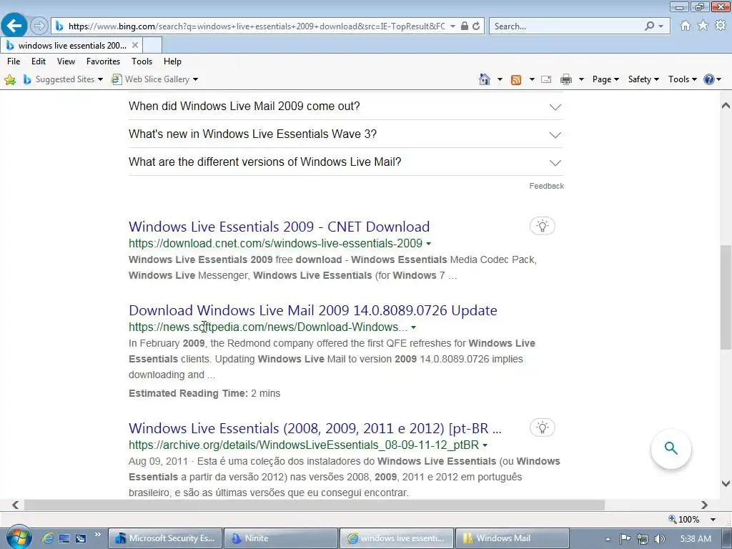732x549 pixels.
Task: Open the command bar Tools dropdown
Action: [682, 79]
